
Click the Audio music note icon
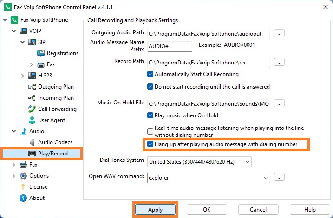(23, 131)
